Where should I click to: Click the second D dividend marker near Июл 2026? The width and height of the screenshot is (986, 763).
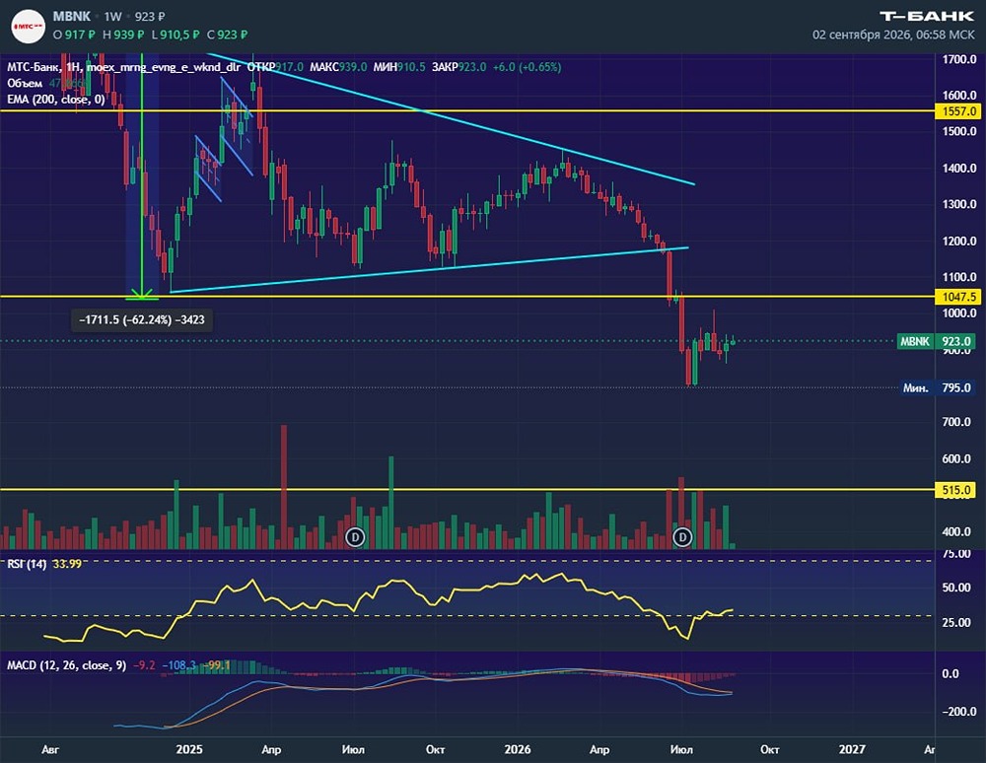pyautogui.click(x=682, y=537)
